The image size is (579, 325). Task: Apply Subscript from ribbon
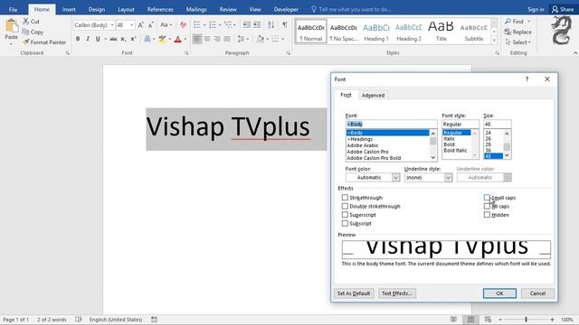pyautogui.click(x=123, y=39)
